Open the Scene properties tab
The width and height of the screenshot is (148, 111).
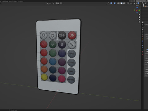tap(142, 34)
